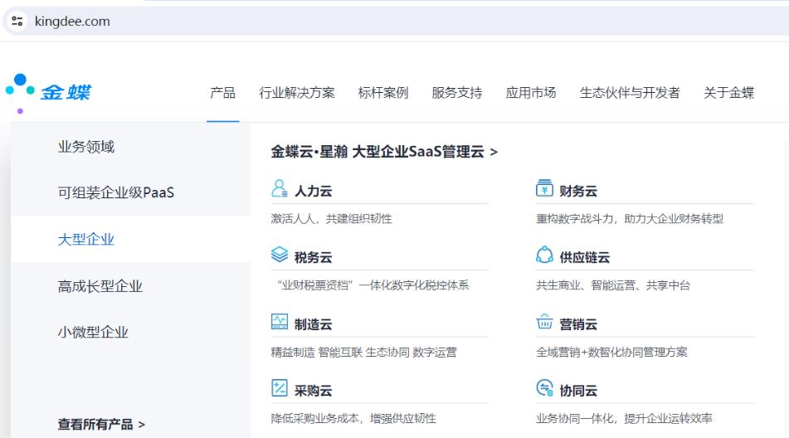Open the 人力云 product link
The width and height of the screenshot is (789, 438).
[x=313, y=191]
